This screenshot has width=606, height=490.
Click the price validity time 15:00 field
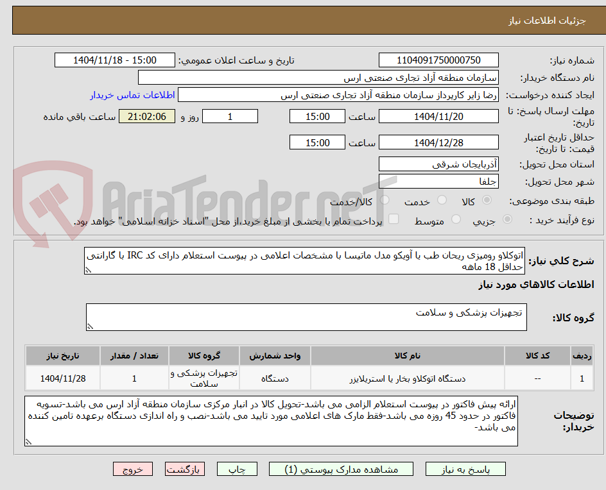[x=317, y=142]
